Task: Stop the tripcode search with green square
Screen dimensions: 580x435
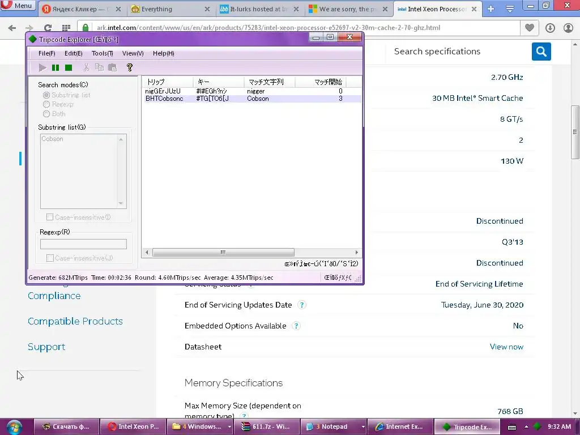Action: 69,68
